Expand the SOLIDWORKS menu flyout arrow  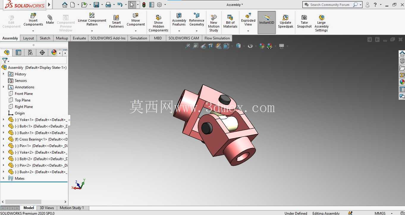[49, 5]
